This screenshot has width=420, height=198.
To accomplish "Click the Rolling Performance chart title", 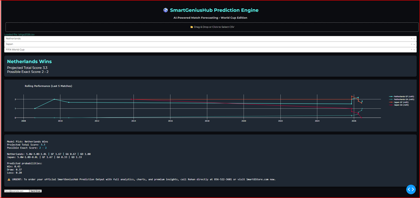I will tap(49, 86).
